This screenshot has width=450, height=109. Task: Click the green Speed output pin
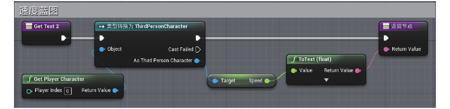click(x=267, y=81)
